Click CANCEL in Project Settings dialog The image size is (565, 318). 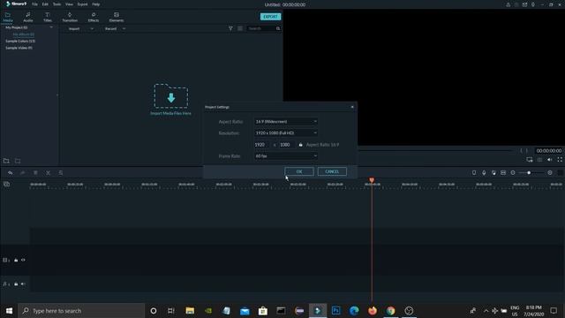332,171
